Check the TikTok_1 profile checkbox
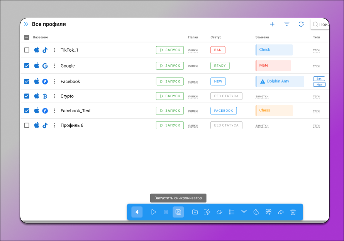This screenshot has width=344, height=241. click(27, 50)
